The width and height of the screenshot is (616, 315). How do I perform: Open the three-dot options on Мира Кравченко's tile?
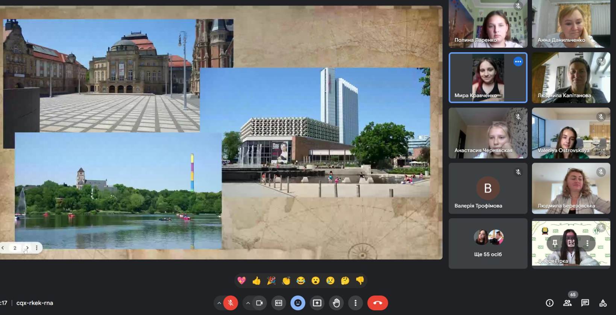[518, 62]
